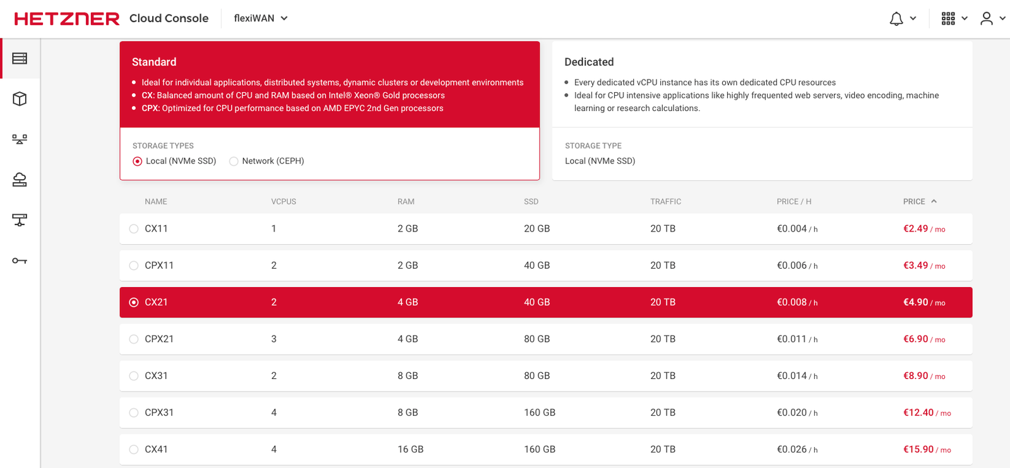This screenshot has height=468, width=1010.
Task: Expand the flexiWAN project dropdown
Action: click(x=261, y=18)
